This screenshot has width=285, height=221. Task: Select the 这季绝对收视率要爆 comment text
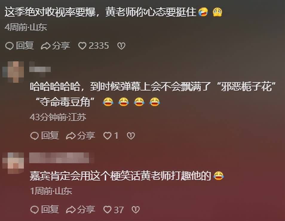click(114, 12)
